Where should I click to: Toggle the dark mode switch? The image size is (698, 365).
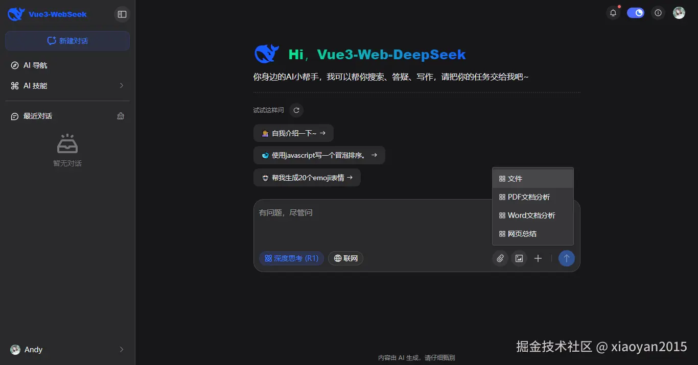pyautogui.click(x=635, y=12)
